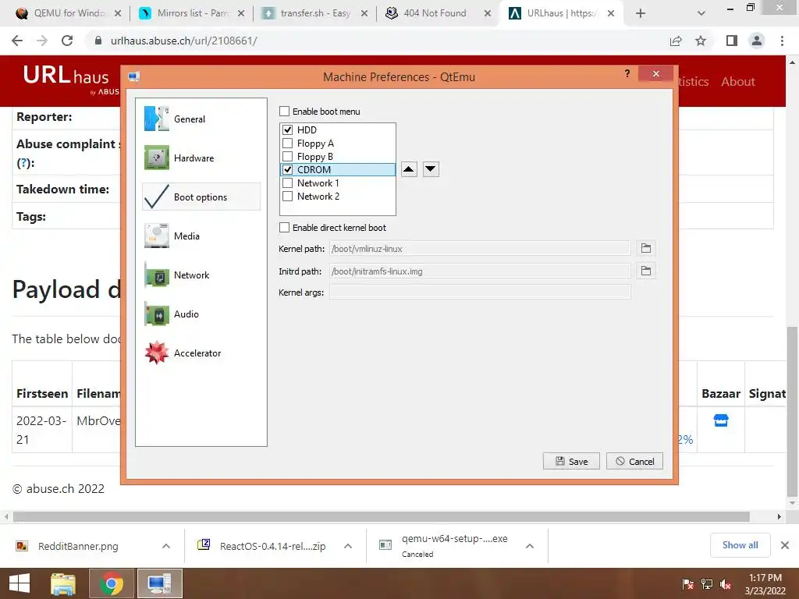Screen dimensions: 799x599
Task: Save the machine preferences
Action: click(x=571, y=461)
